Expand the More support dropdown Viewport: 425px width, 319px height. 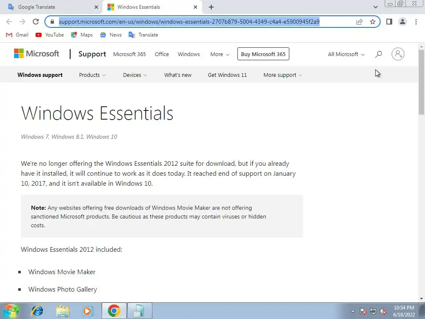point(282,75)
